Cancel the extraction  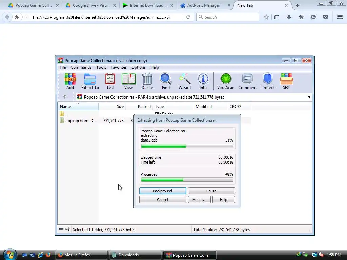(x=163, y=200)
